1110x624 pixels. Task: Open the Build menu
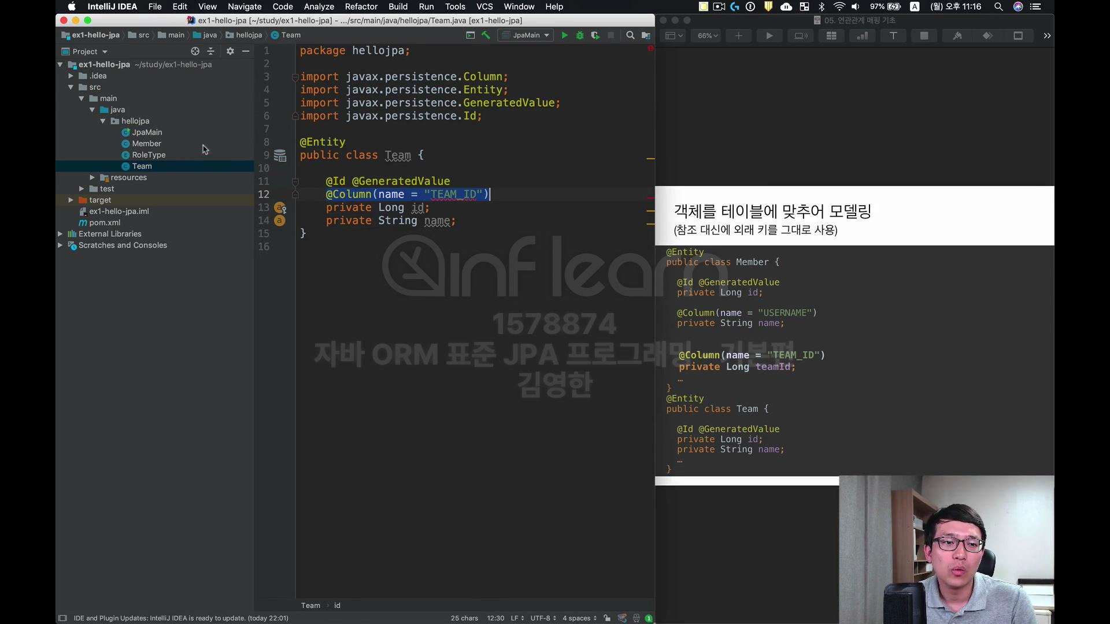(x=398, y=7)
